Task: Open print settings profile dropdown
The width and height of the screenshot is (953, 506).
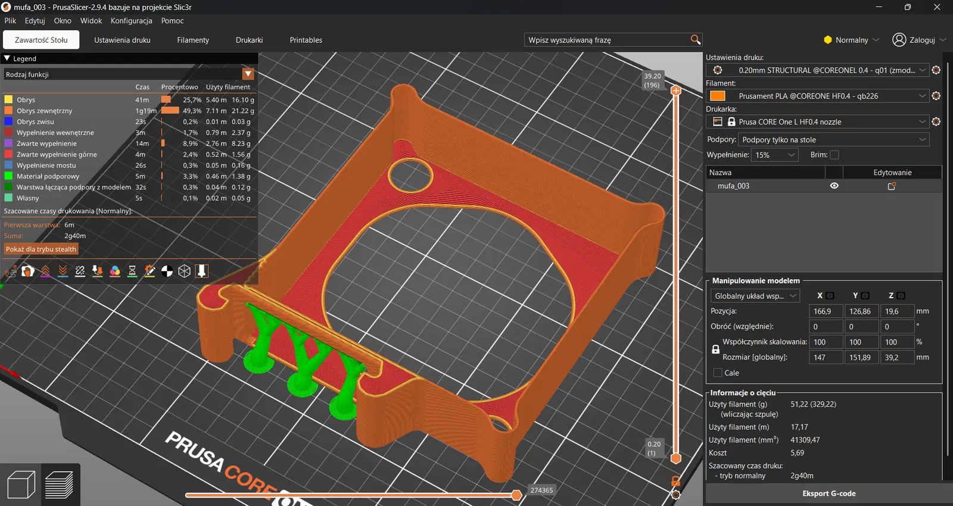Action: [818, 70]
